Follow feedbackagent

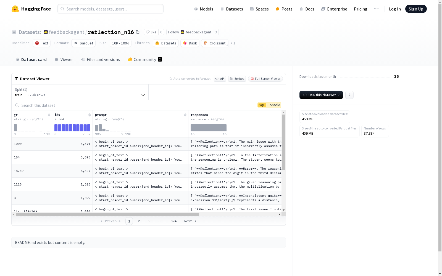tap(190, 32)
